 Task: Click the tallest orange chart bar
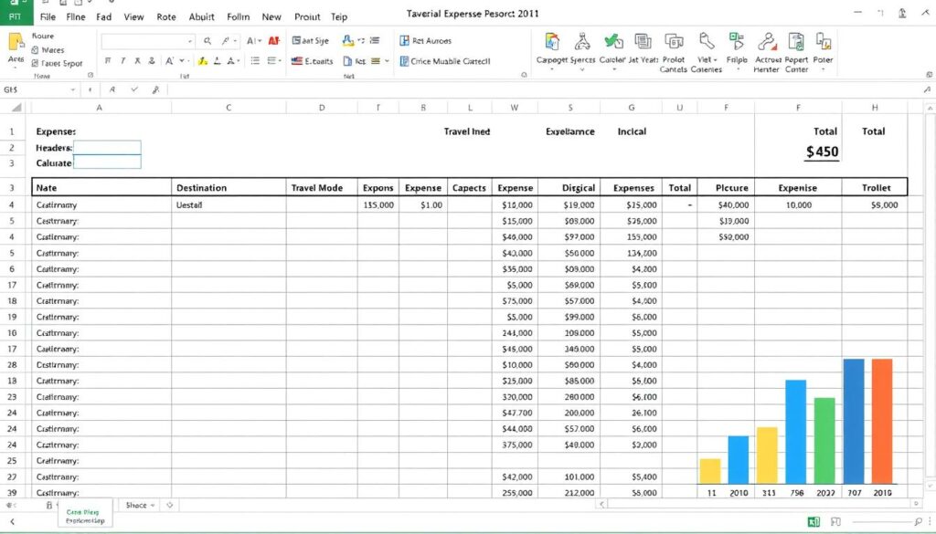coord(882,421)
